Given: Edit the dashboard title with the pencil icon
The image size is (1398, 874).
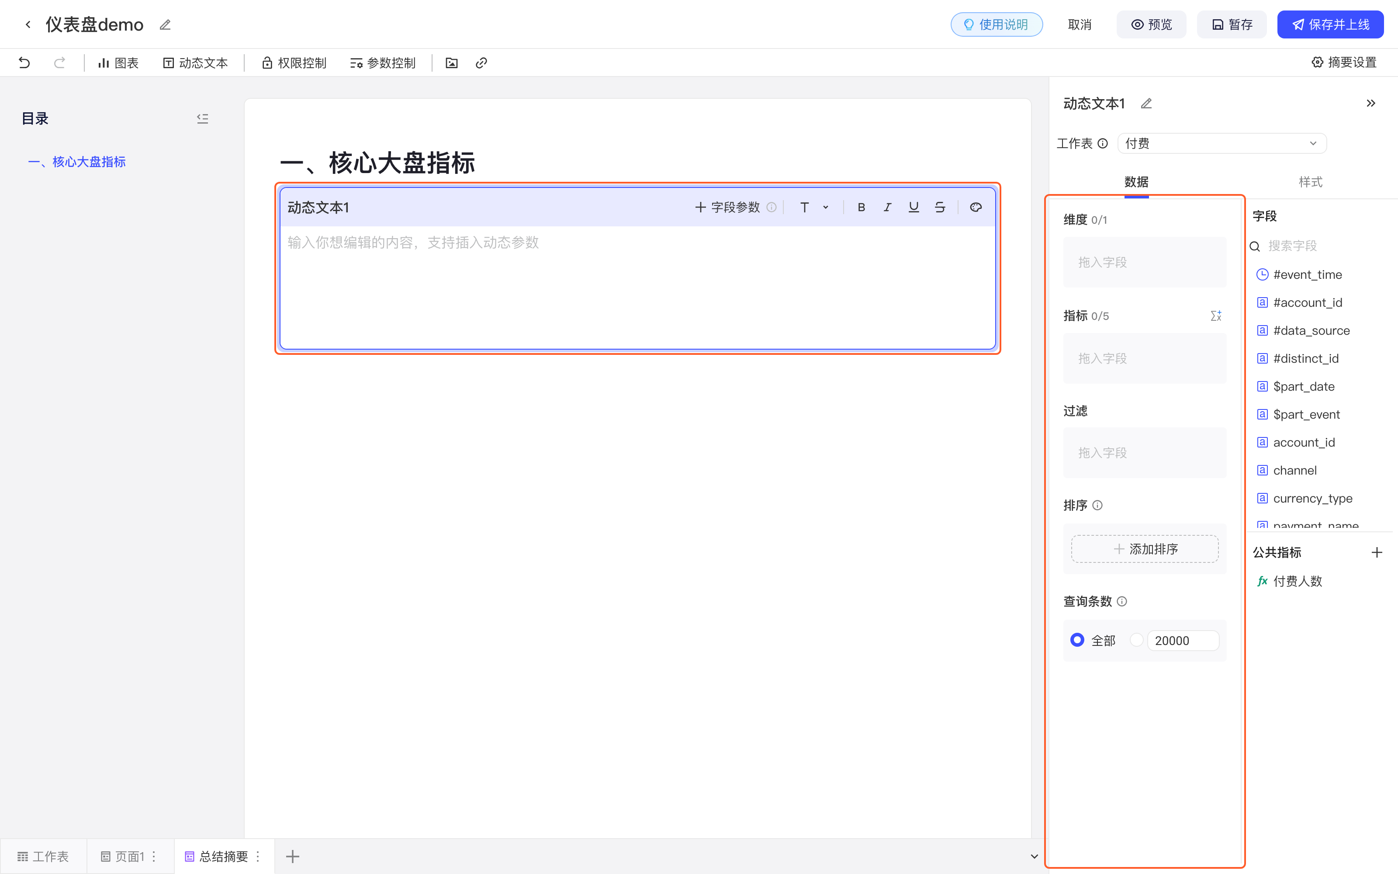Looking at the screenshot, I should pos(165,25).
